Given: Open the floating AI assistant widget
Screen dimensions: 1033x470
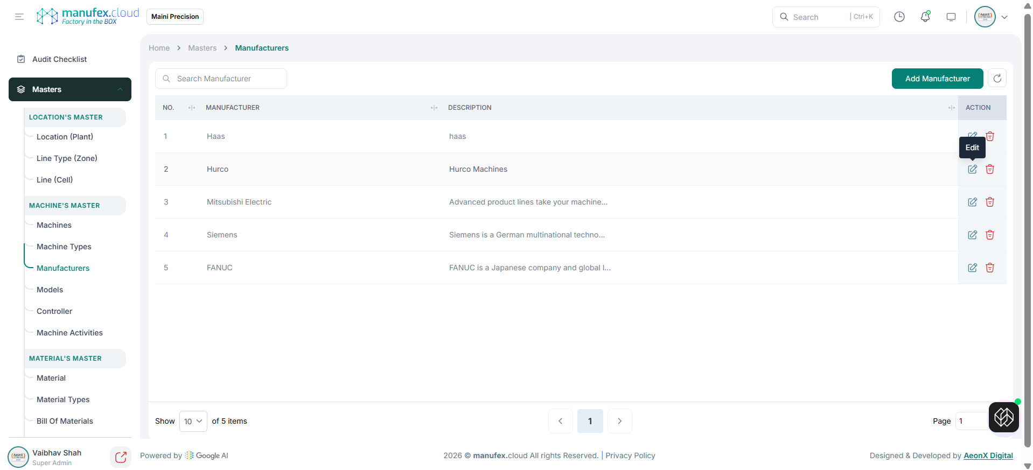Looking at the screenshot, I should (x=1003, y=417).
